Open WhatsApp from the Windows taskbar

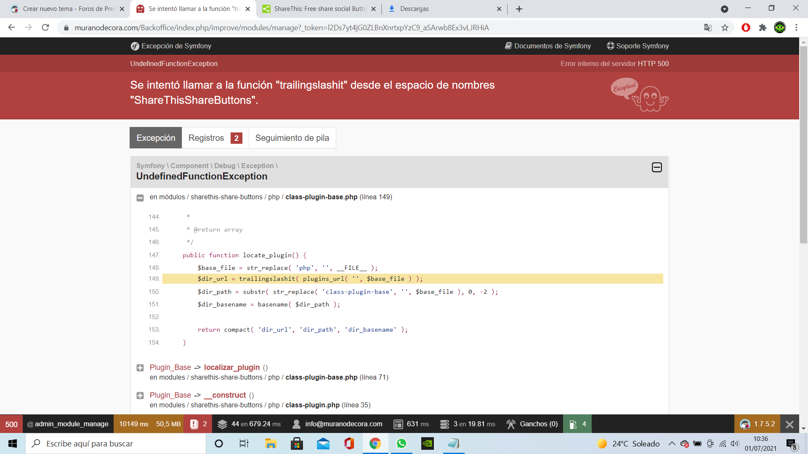(401, 443)
